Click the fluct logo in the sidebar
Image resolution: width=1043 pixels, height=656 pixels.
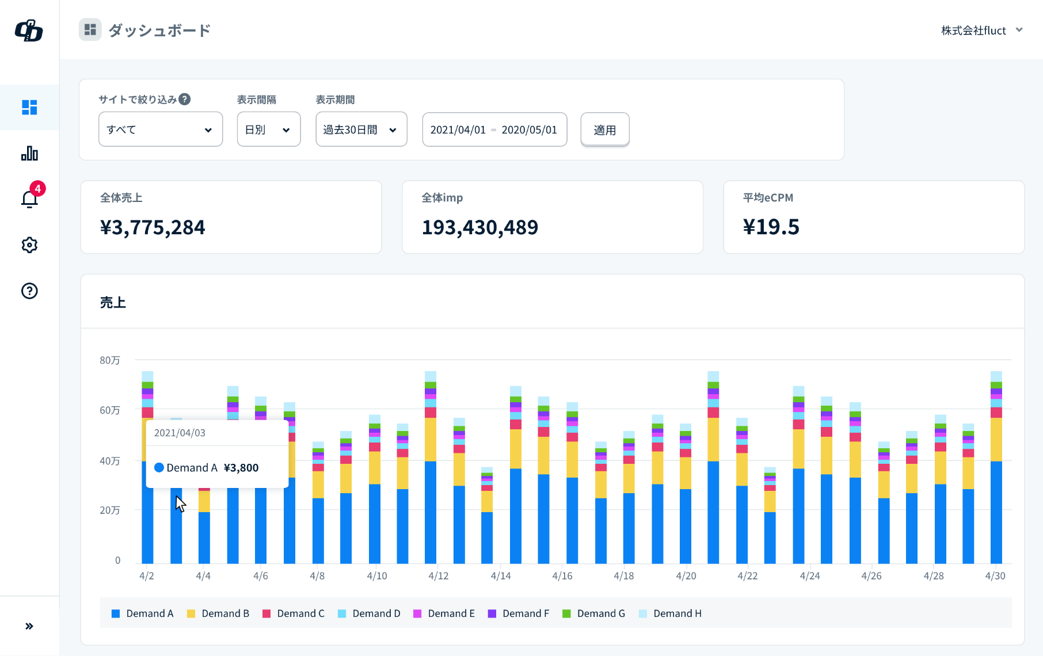(29, 30)
